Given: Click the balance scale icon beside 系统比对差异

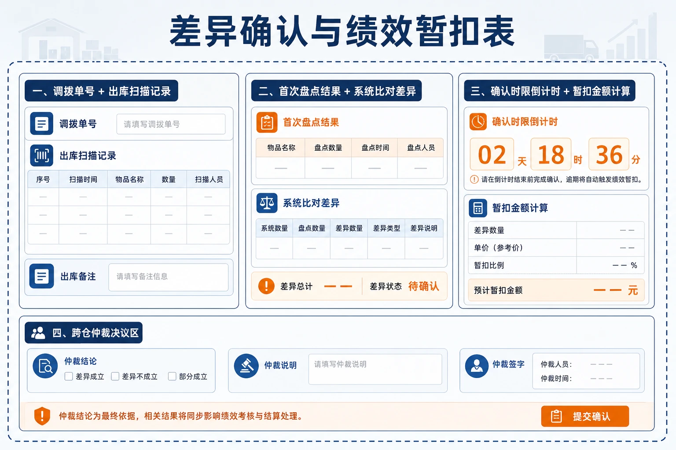Looking at the screenshot, I should [x=267, y=203].
